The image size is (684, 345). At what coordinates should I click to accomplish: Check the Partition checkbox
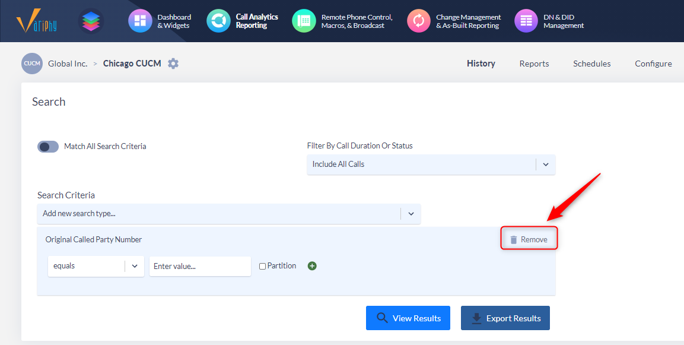(x=263, y=267)
